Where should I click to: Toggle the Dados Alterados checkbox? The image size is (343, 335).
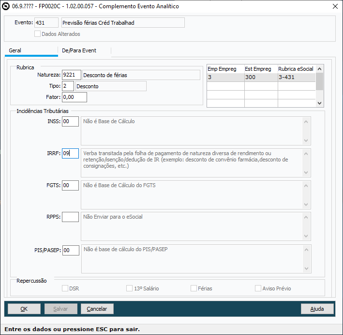tap(37, 34)
